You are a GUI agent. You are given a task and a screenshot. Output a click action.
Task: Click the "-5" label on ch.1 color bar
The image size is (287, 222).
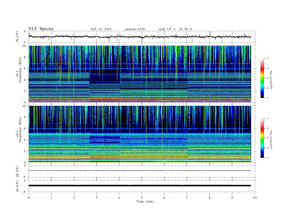[267, 78]
